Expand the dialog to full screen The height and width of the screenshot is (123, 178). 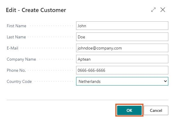(153, 10)
